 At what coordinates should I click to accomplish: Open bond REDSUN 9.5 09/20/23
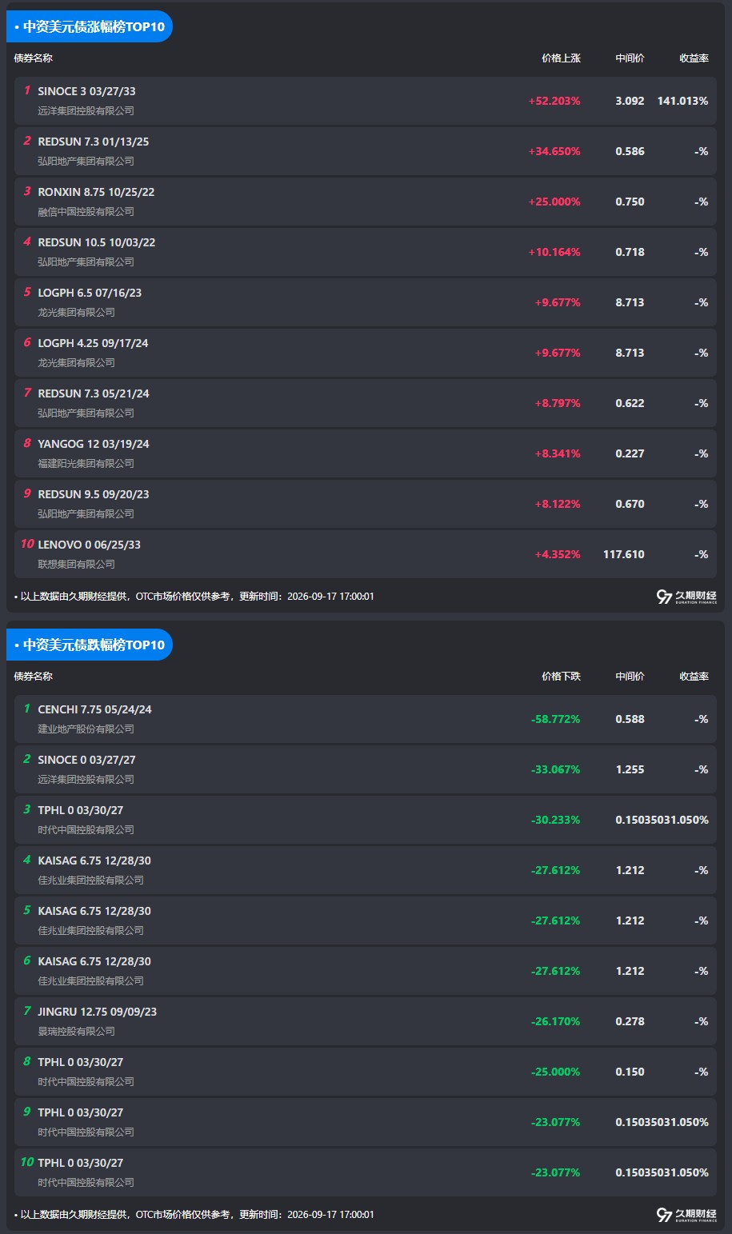point(93,494)
